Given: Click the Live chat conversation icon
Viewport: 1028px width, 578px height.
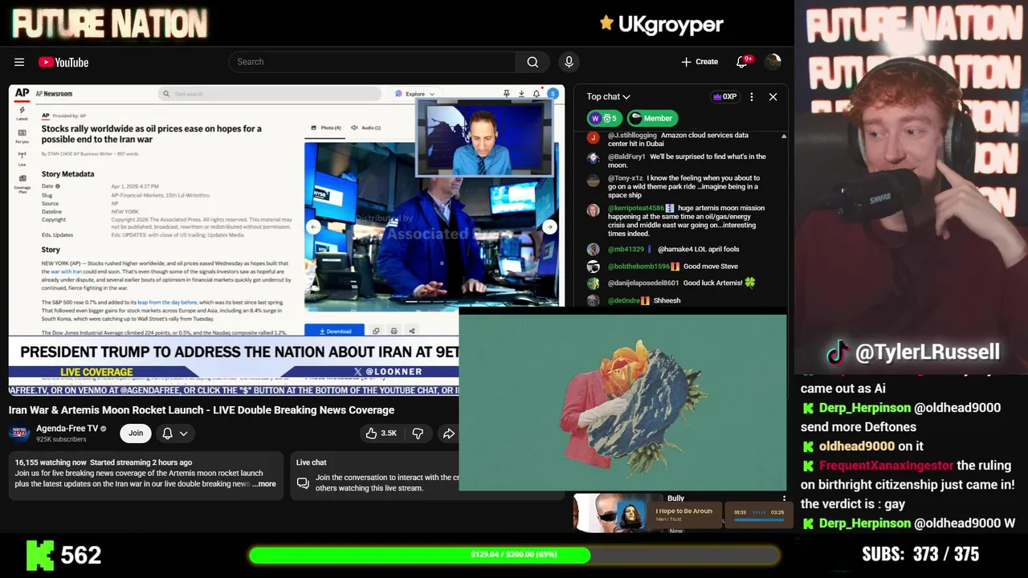Looking at the screenshot, I should 303,482.
